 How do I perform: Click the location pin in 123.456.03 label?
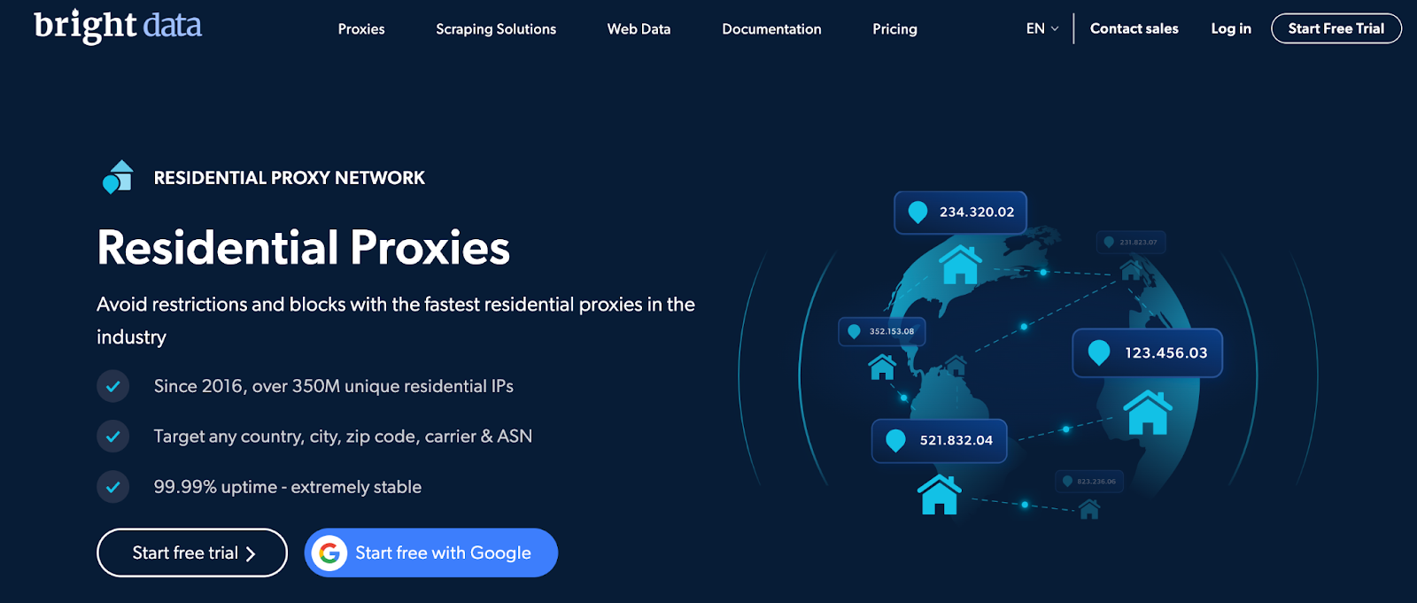click(x=1099, y=353)
